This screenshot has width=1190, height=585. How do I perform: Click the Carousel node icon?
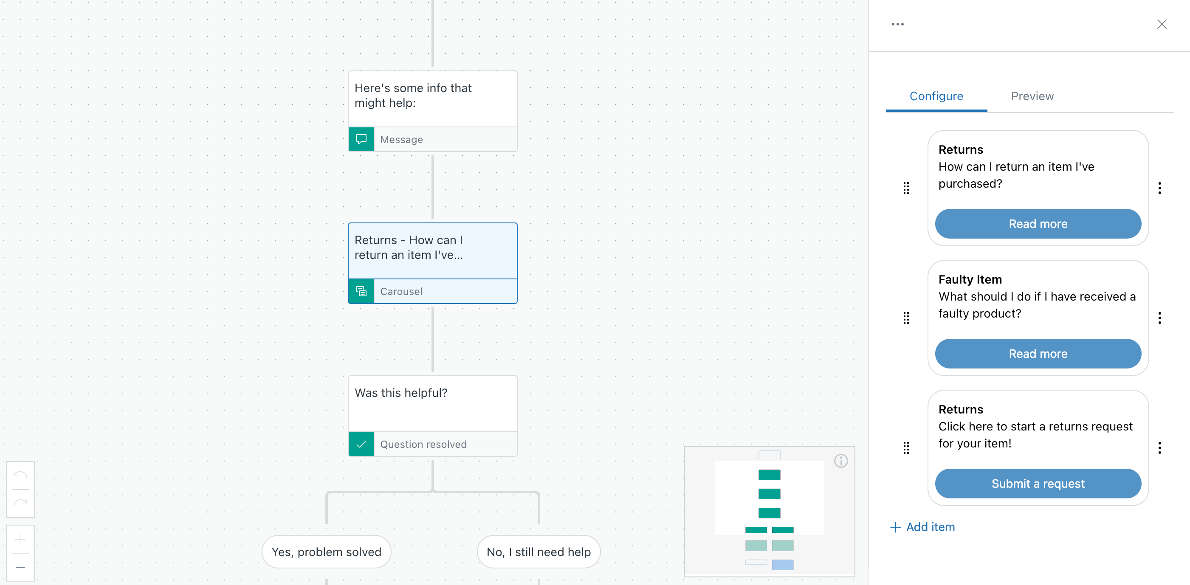(361, 291)
